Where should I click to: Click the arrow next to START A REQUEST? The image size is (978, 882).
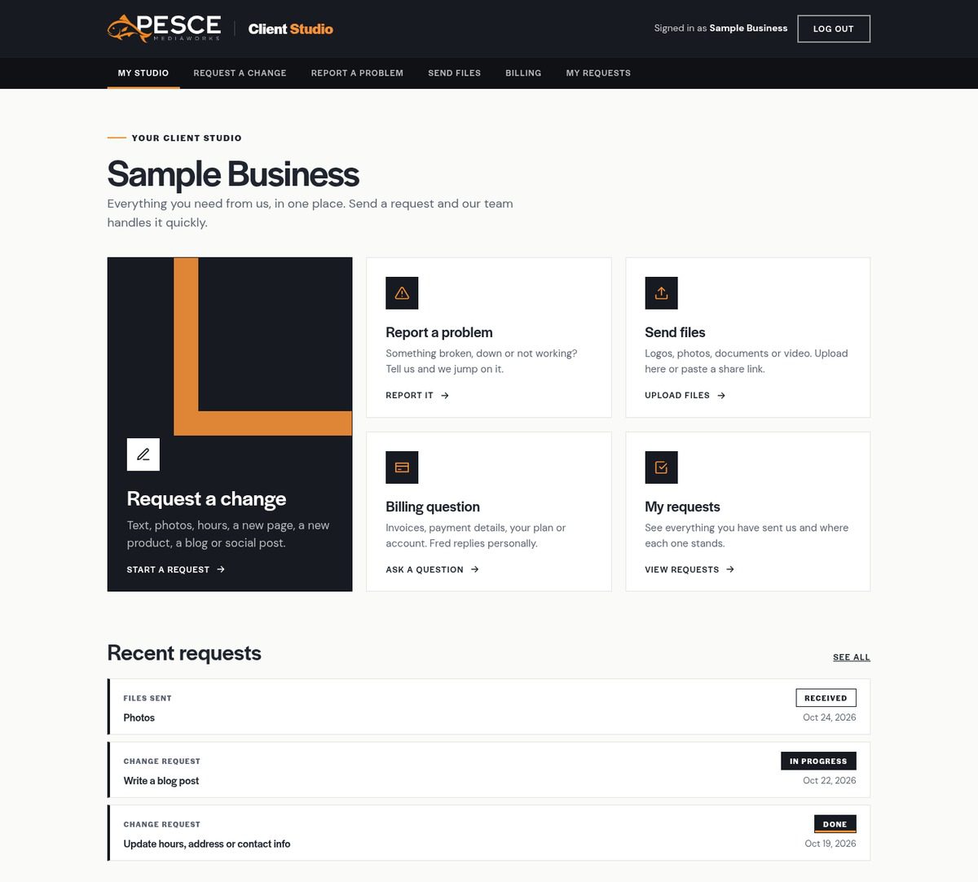click(x=221, y=569)
